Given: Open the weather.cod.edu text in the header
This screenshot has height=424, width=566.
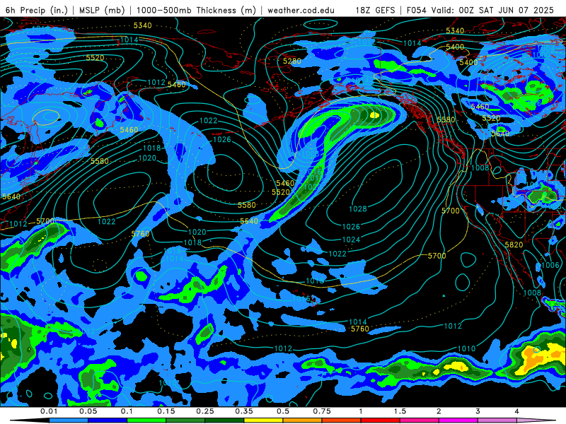Looking at the screenshot, I should (x=301, y=10).
